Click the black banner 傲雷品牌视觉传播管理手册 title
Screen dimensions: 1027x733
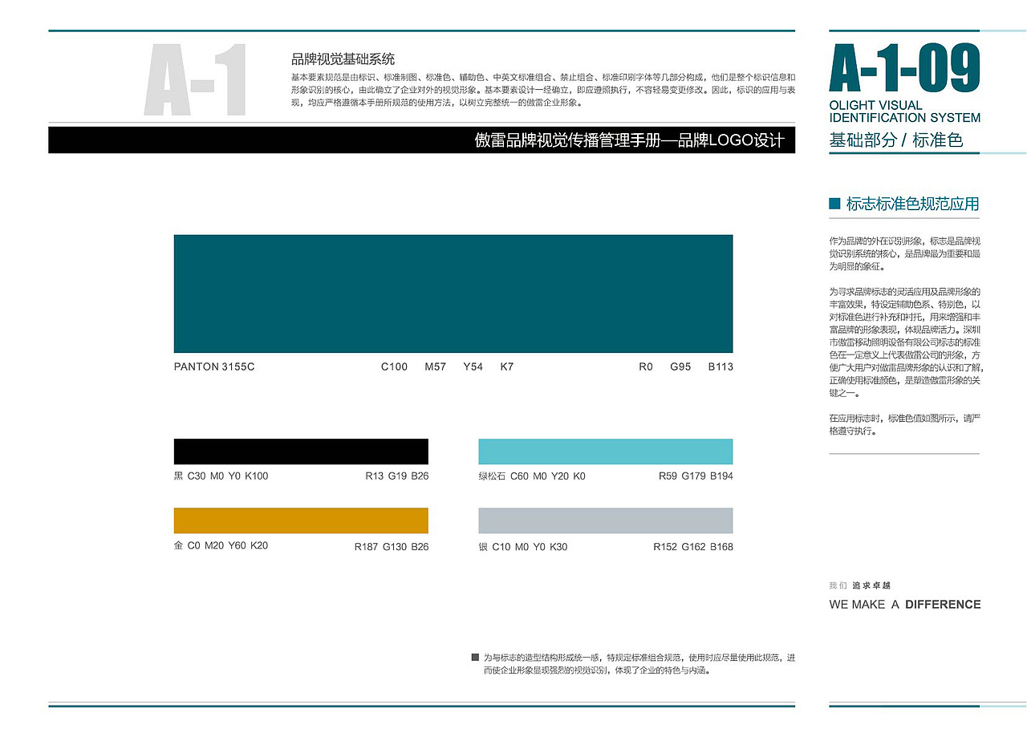(628, 140)
